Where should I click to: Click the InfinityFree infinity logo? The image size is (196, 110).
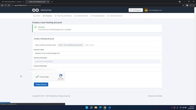coord(36,10)
